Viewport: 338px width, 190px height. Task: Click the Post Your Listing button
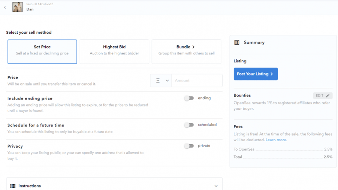pos(256,74)
